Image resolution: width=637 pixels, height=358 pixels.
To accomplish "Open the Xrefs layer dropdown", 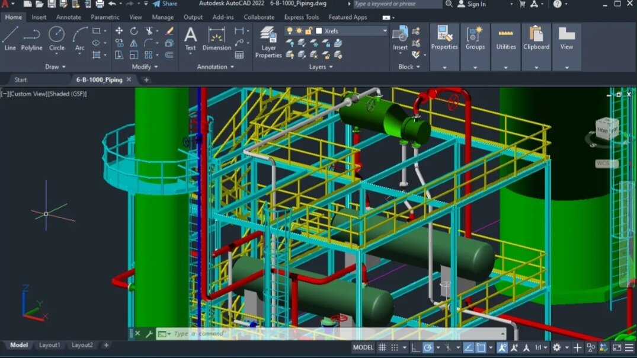I will (x=385, y=31).
